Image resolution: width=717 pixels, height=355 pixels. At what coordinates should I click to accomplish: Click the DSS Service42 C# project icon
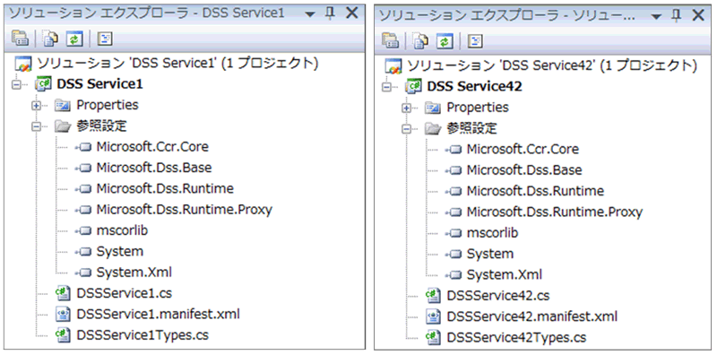(x=413, y=86)
